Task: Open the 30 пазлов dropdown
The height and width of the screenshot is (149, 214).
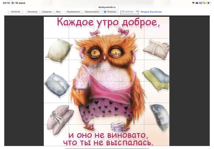Action: tap(129, 12)
